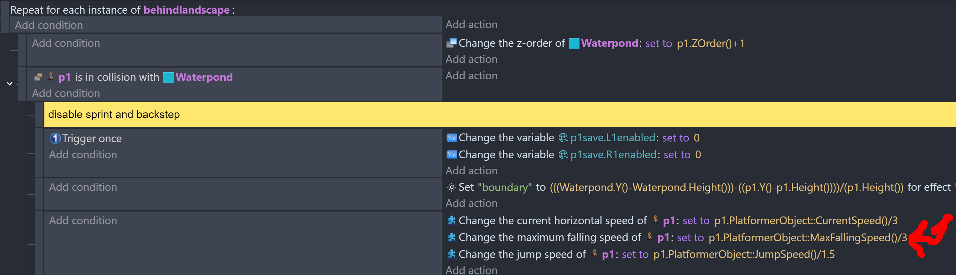Screen dimensions: 956x275
Task: Click the globe icon next to p1save.L1enabled
Action: click(563, 138)
